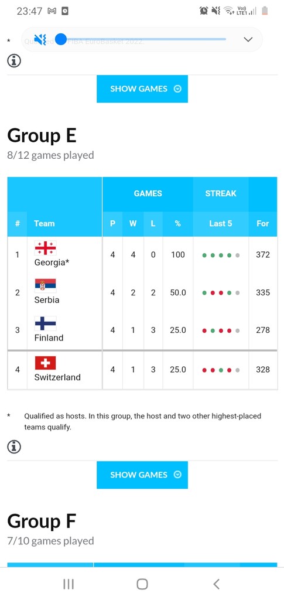Tap Serbia's last five streak dots
Screen dimensions: 284x600
tap(221, 293)
